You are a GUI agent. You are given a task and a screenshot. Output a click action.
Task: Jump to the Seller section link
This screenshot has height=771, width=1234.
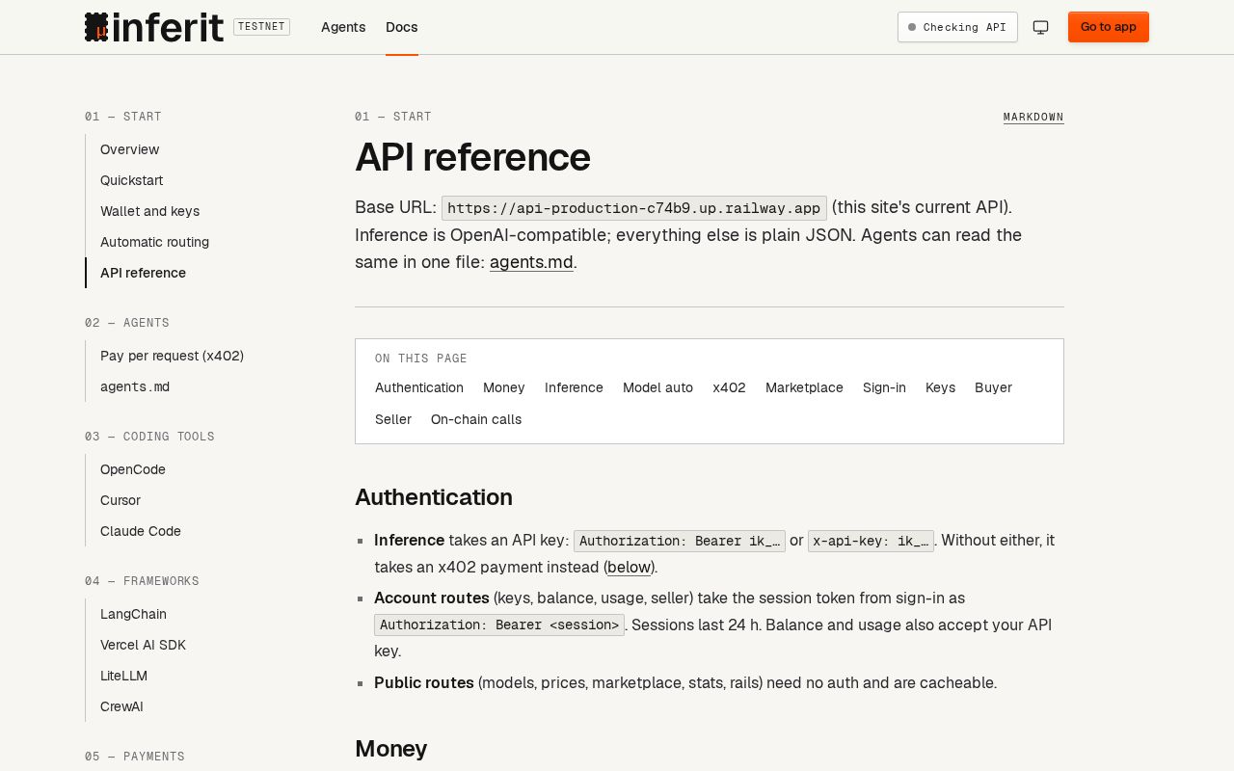pos(393,419)
